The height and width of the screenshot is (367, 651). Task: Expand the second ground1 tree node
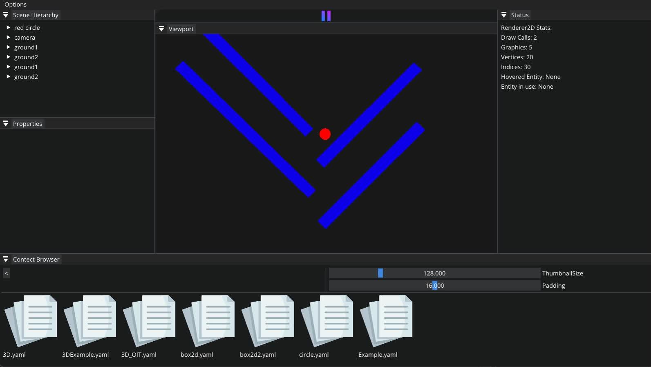click(8, 67)
